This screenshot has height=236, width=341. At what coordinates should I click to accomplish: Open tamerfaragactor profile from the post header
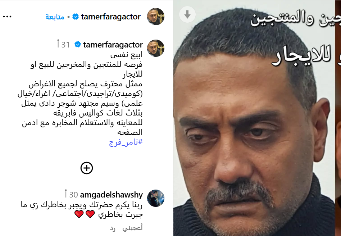pos(111,17)
